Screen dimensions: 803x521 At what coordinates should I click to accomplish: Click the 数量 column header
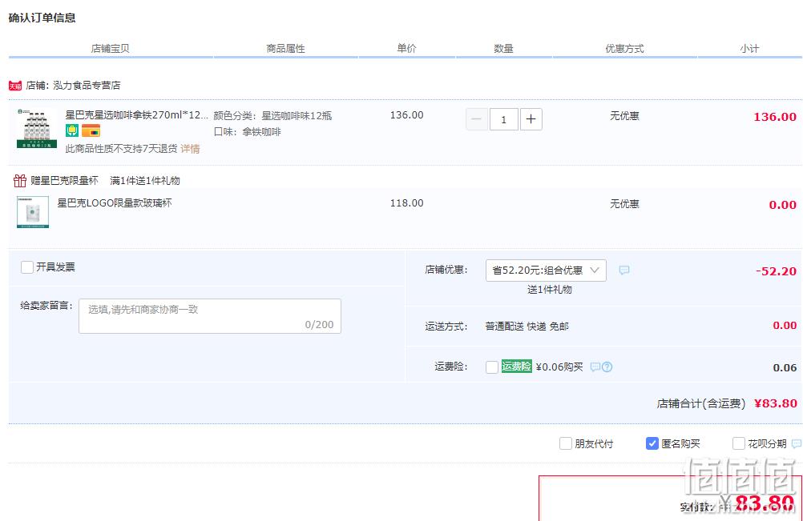503,49
